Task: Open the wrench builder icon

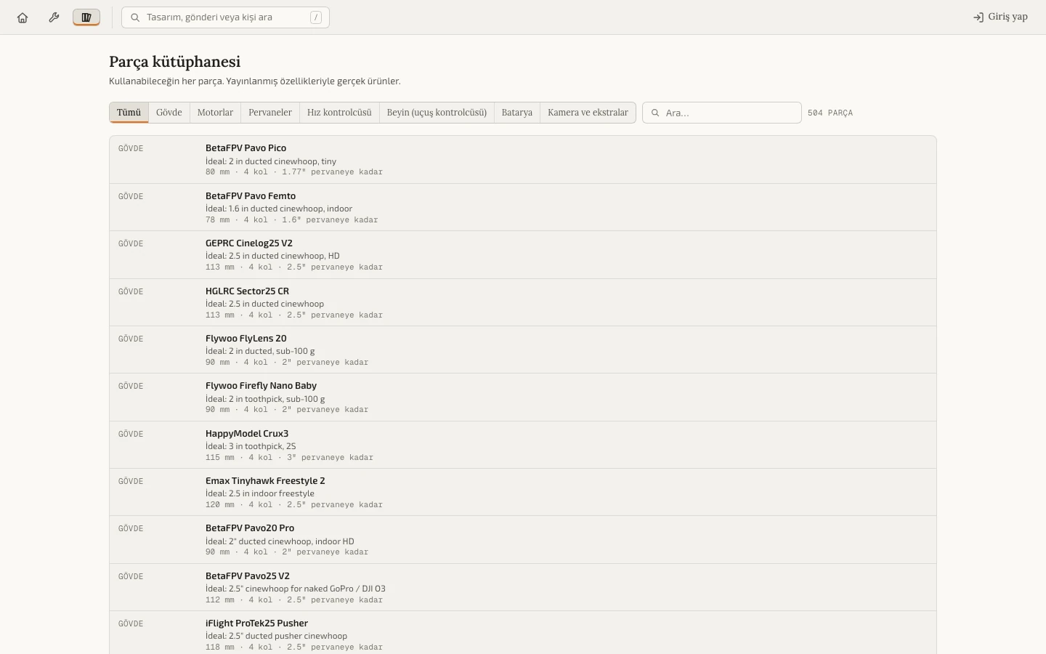Action: click(x=54, y=17)
